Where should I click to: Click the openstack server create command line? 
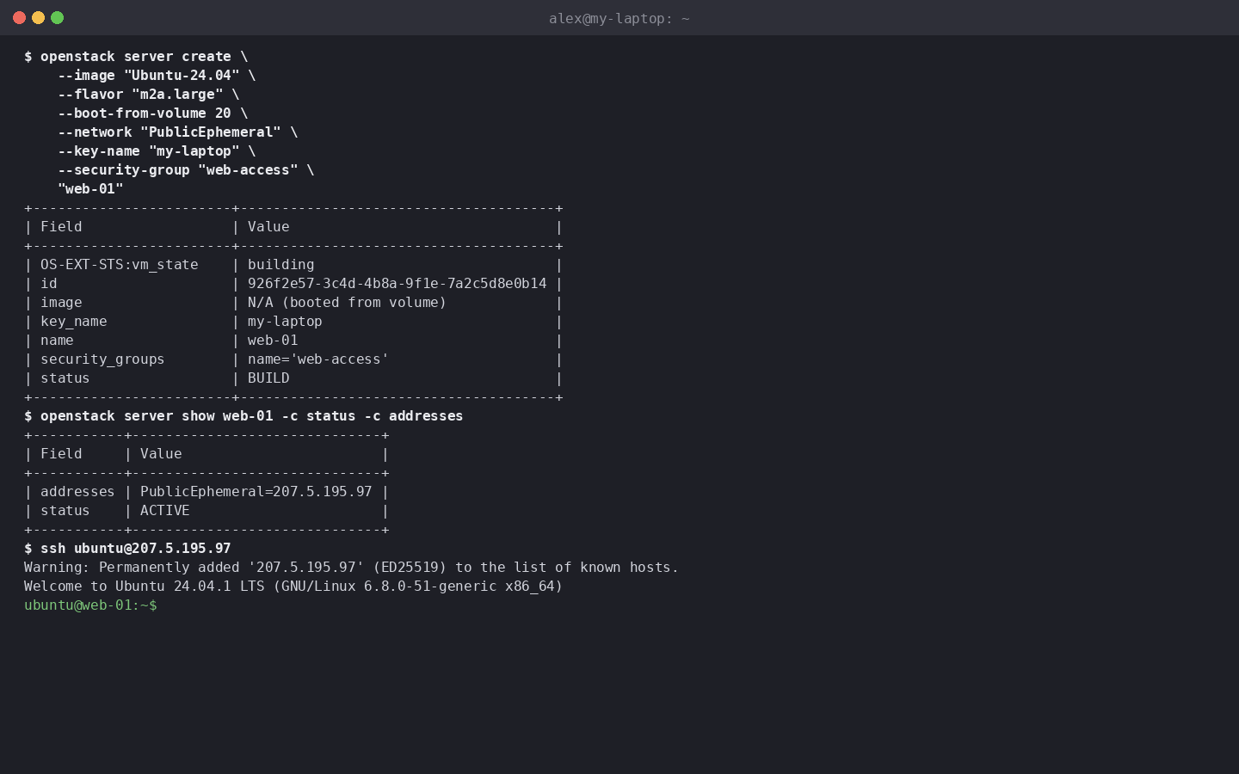pos(136,57)
